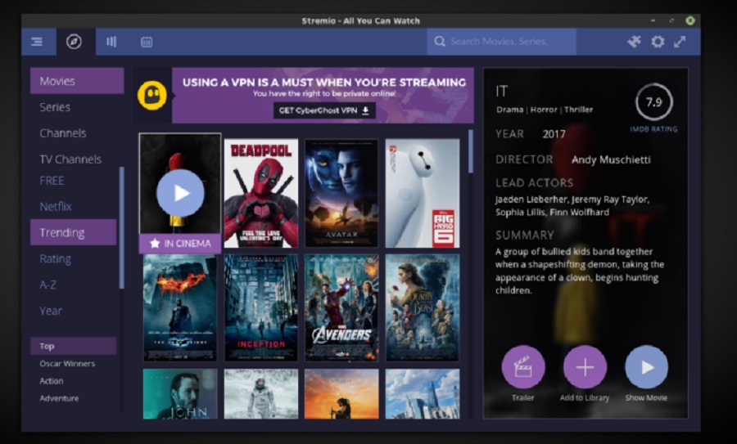
Task: Open the Library icon tab
Action: (x=111, y=42)
